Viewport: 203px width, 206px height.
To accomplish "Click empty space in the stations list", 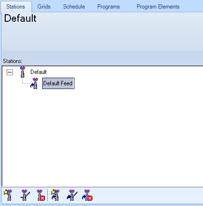I will [111, 134].
